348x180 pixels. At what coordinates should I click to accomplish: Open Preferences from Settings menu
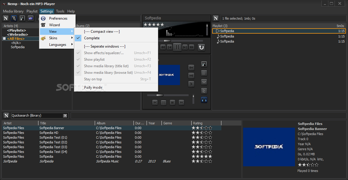pos(57,18)
